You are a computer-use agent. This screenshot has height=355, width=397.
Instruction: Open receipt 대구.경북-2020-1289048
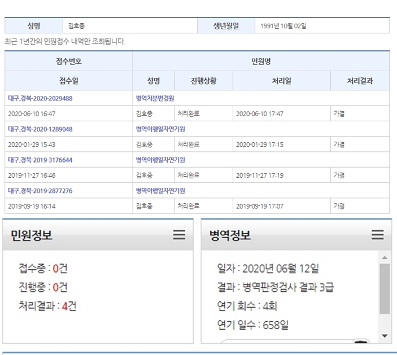(x=40, y=129)
